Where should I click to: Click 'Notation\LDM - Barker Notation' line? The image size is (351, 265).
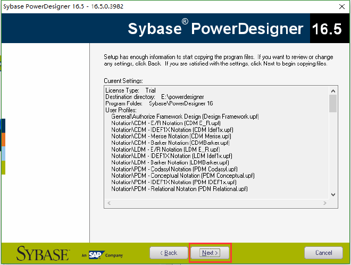tap(170, 163)
